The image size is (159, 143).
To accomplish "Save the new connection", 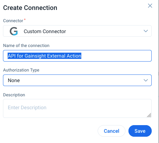I will pos(140,131).
